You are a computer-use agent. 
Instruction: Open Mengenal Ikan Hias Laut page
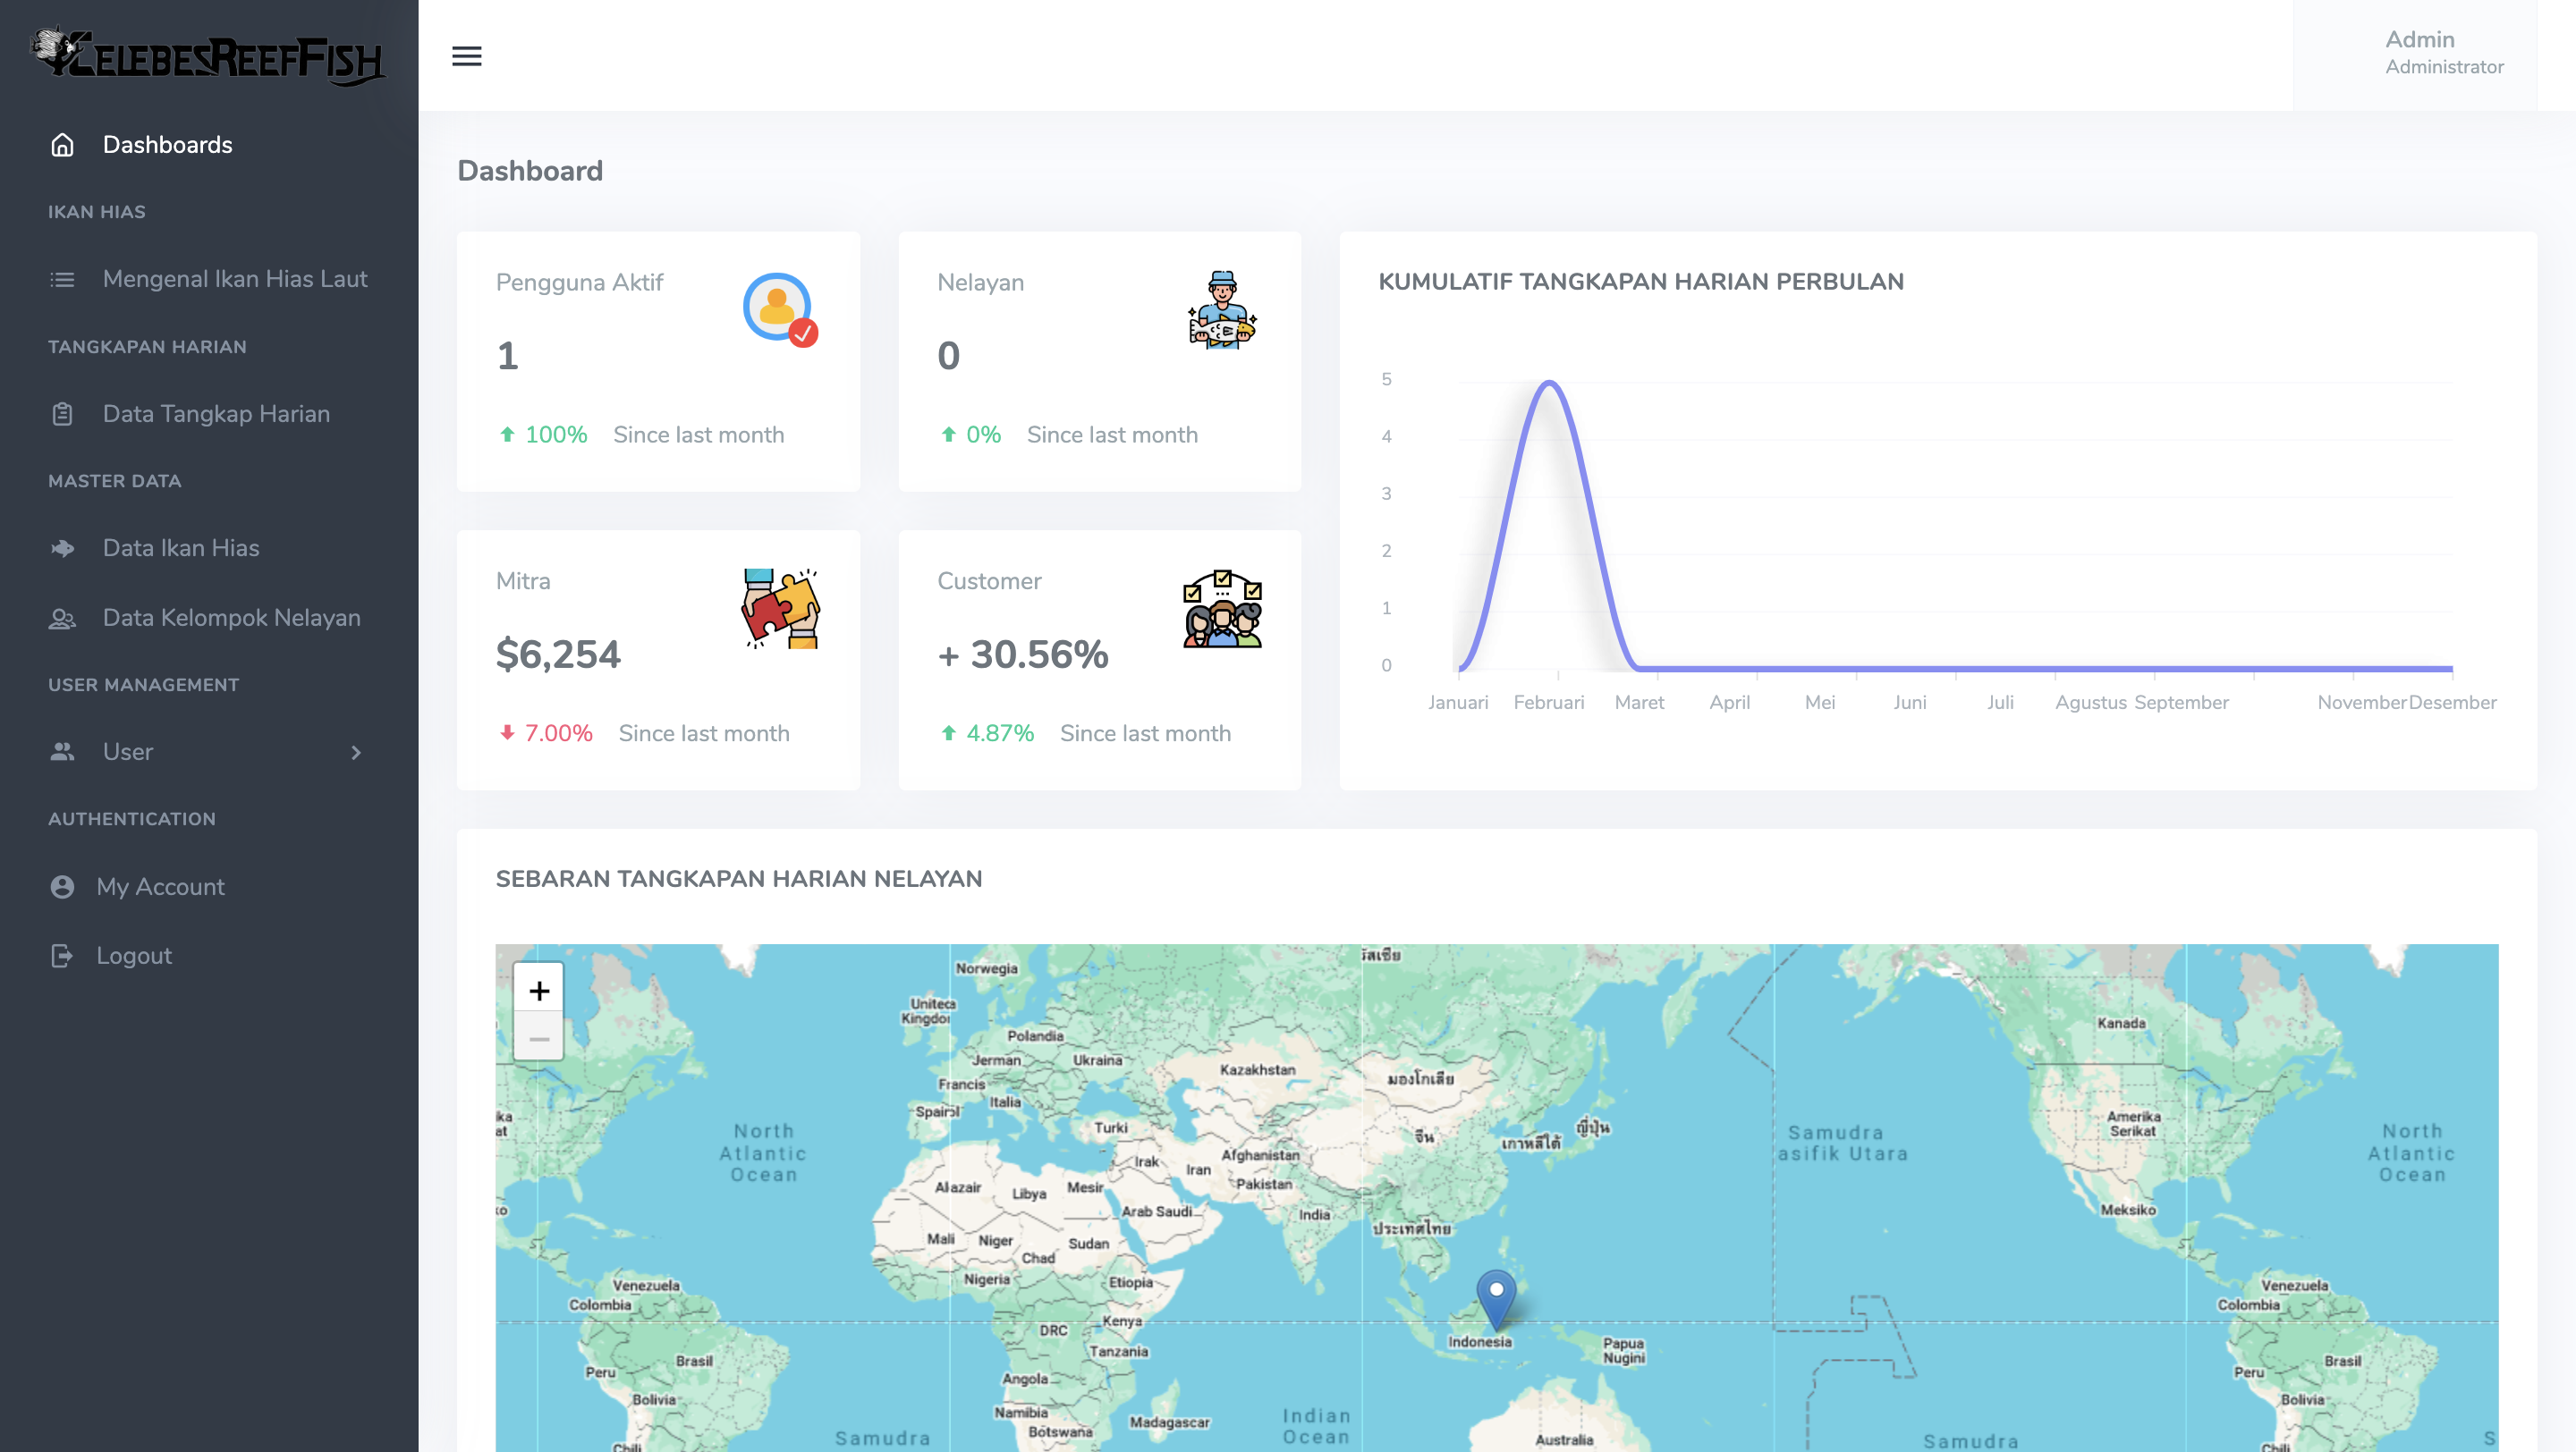click(235, 279)
